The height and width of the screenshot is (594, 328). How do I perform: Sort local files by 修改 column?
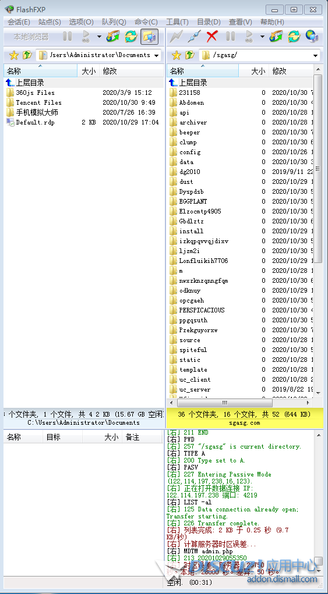[x=131, y=71]
